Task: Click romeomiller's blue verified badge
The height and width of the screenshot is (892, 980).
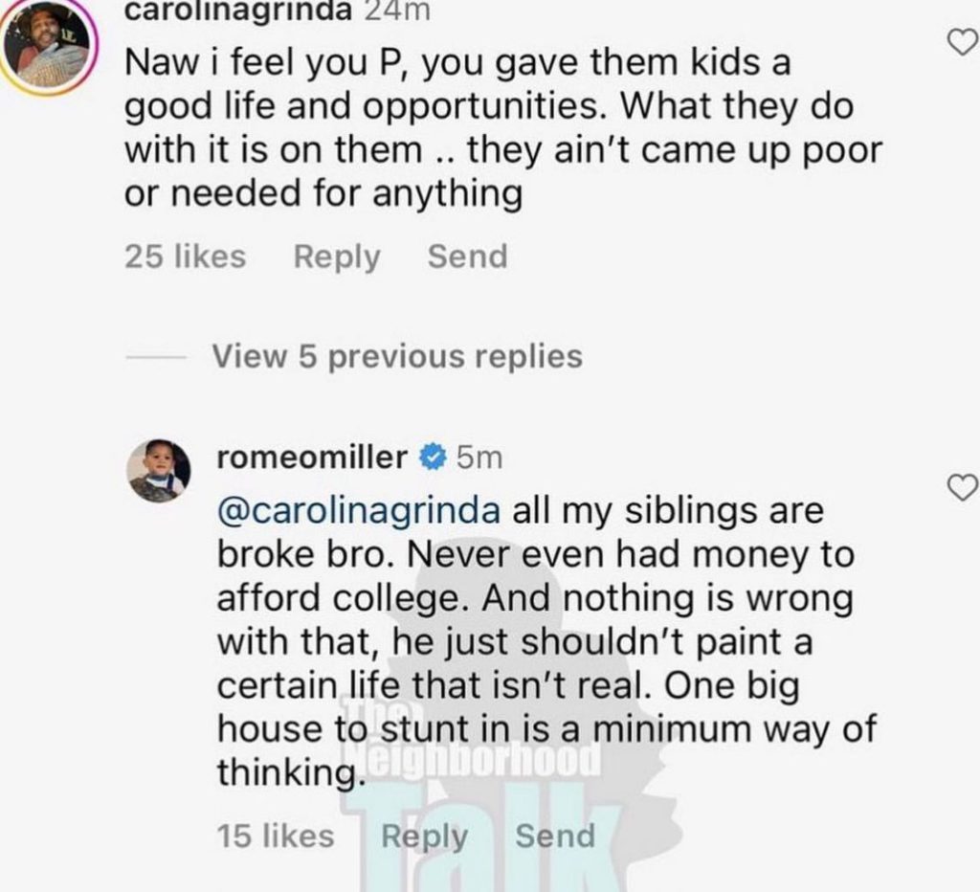Action: [434, 458]
